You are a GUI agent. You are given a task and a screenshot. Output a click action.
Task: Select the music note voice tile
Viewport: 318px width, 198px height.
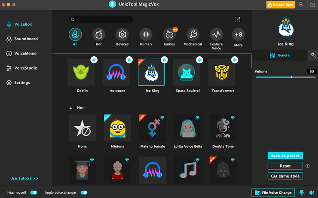point(188,170)
